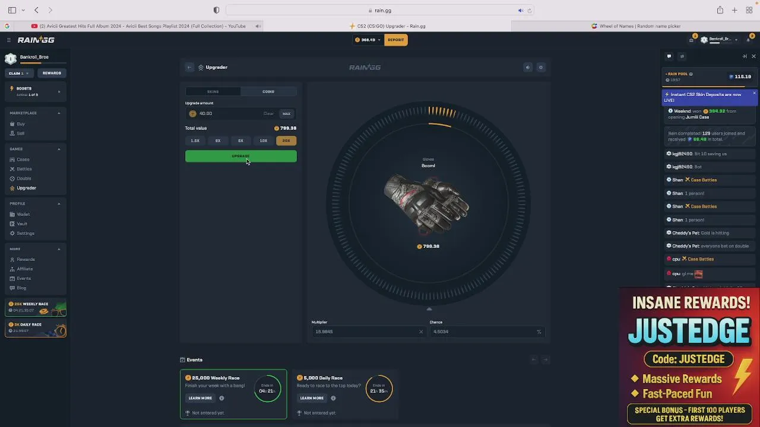
Task: Click info icon next to Rain Pool
Action: coord(691,74)
